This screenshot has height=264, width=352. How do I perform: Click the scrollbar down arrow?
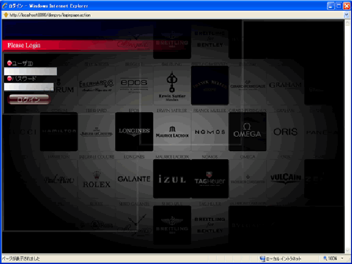pos(347,250)
